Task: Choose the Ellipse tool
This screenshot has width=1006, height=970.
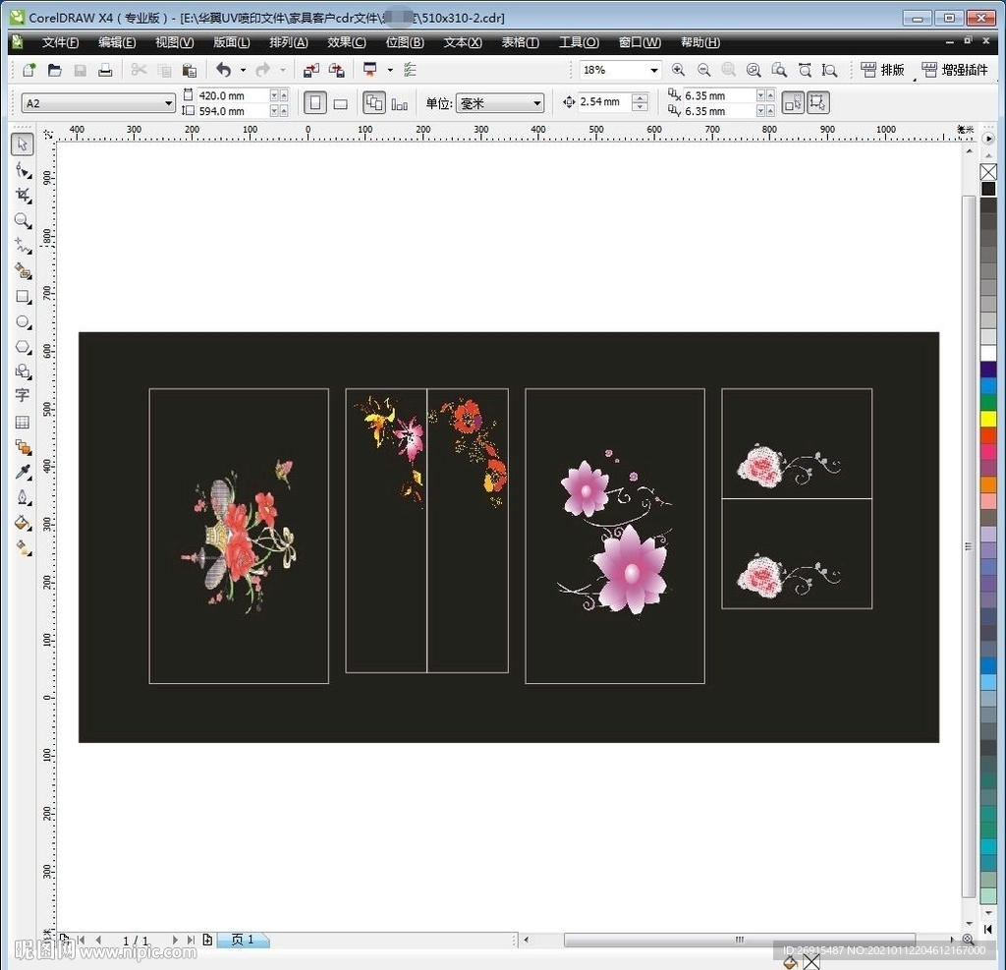Action: click(x=22, y=321)
